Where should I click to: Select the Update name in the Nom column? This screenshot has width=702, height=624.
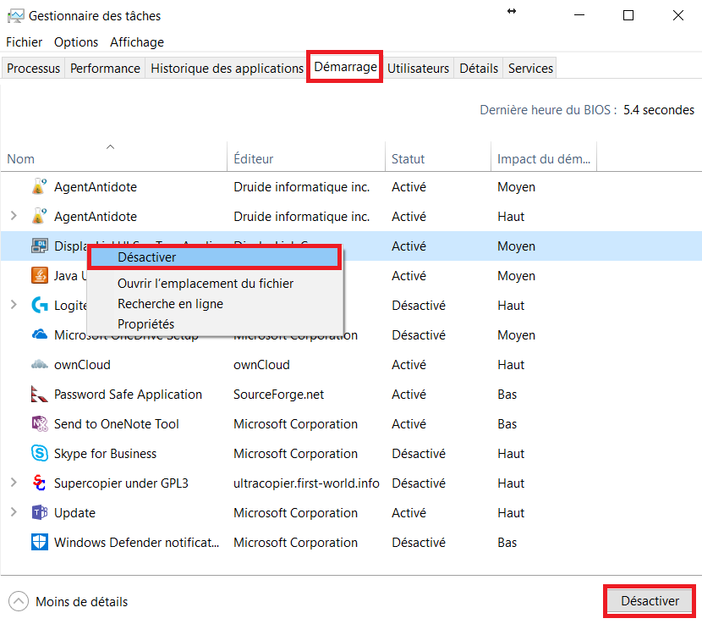click(x=74, y=513)
